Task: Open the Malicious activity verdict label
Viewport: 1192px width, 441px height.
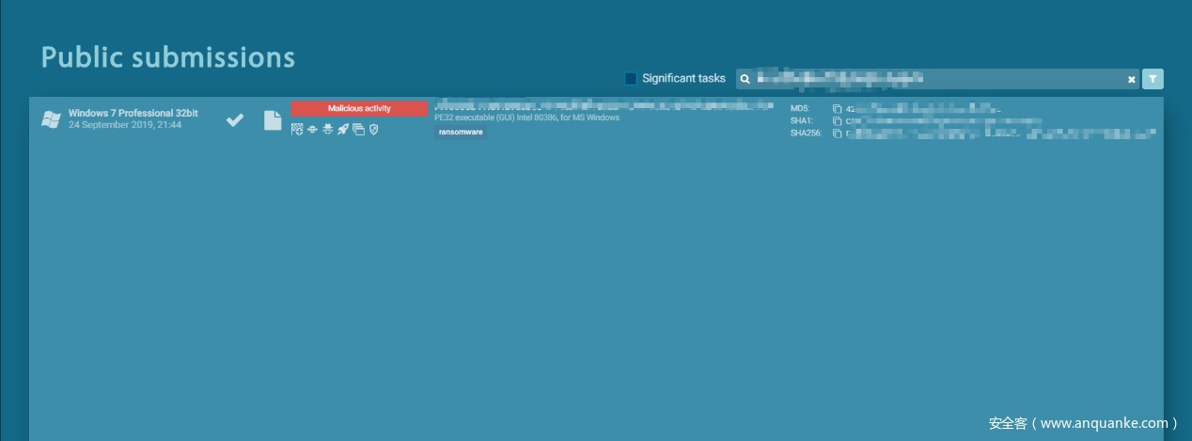Action: click(359, 109)
